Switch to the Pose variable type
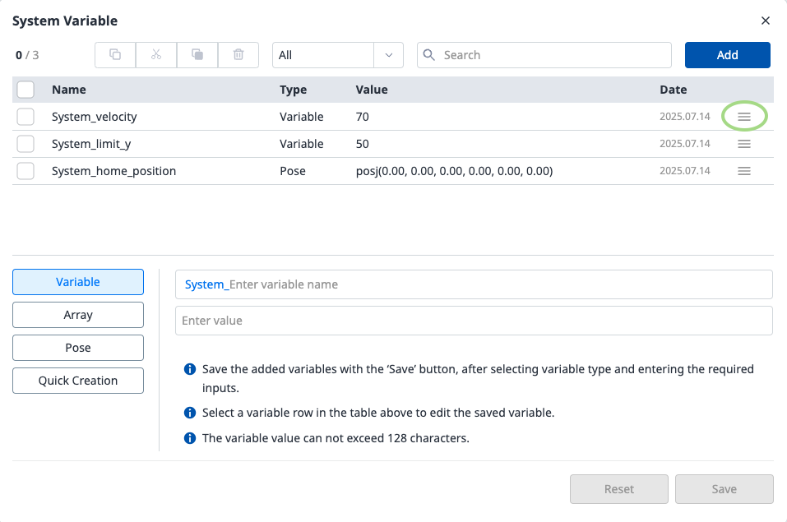 [78, 348]
